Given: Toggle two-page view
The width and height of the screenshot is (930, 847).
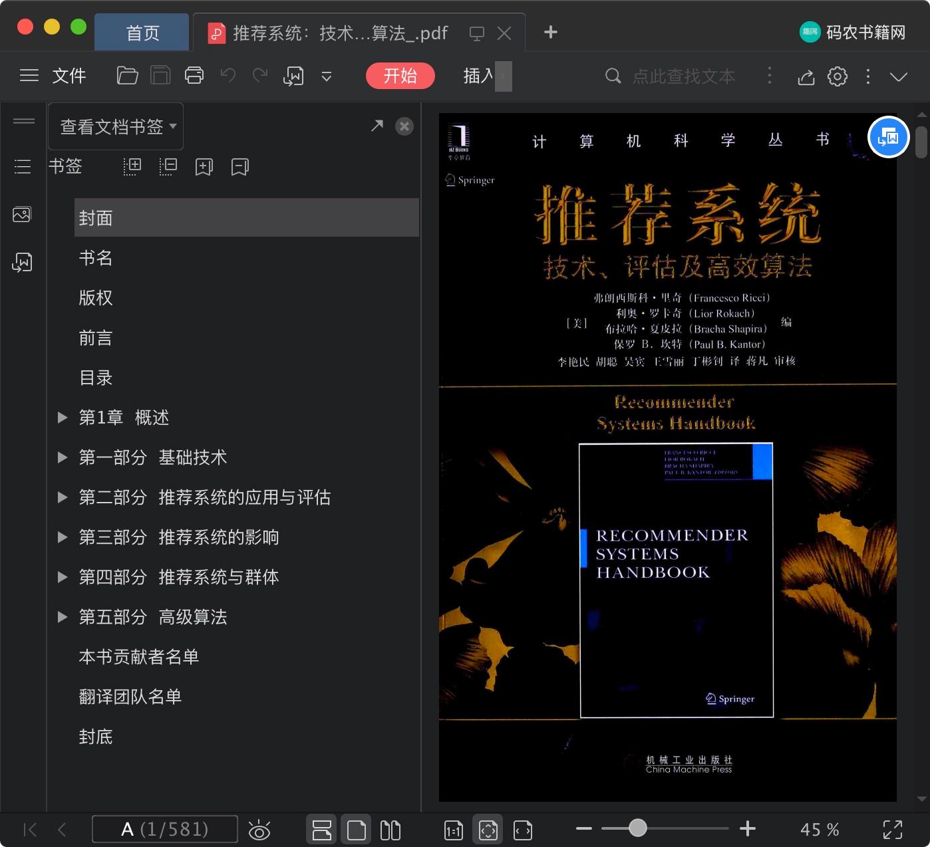Looking at the screenshot, I should point(390,830).
